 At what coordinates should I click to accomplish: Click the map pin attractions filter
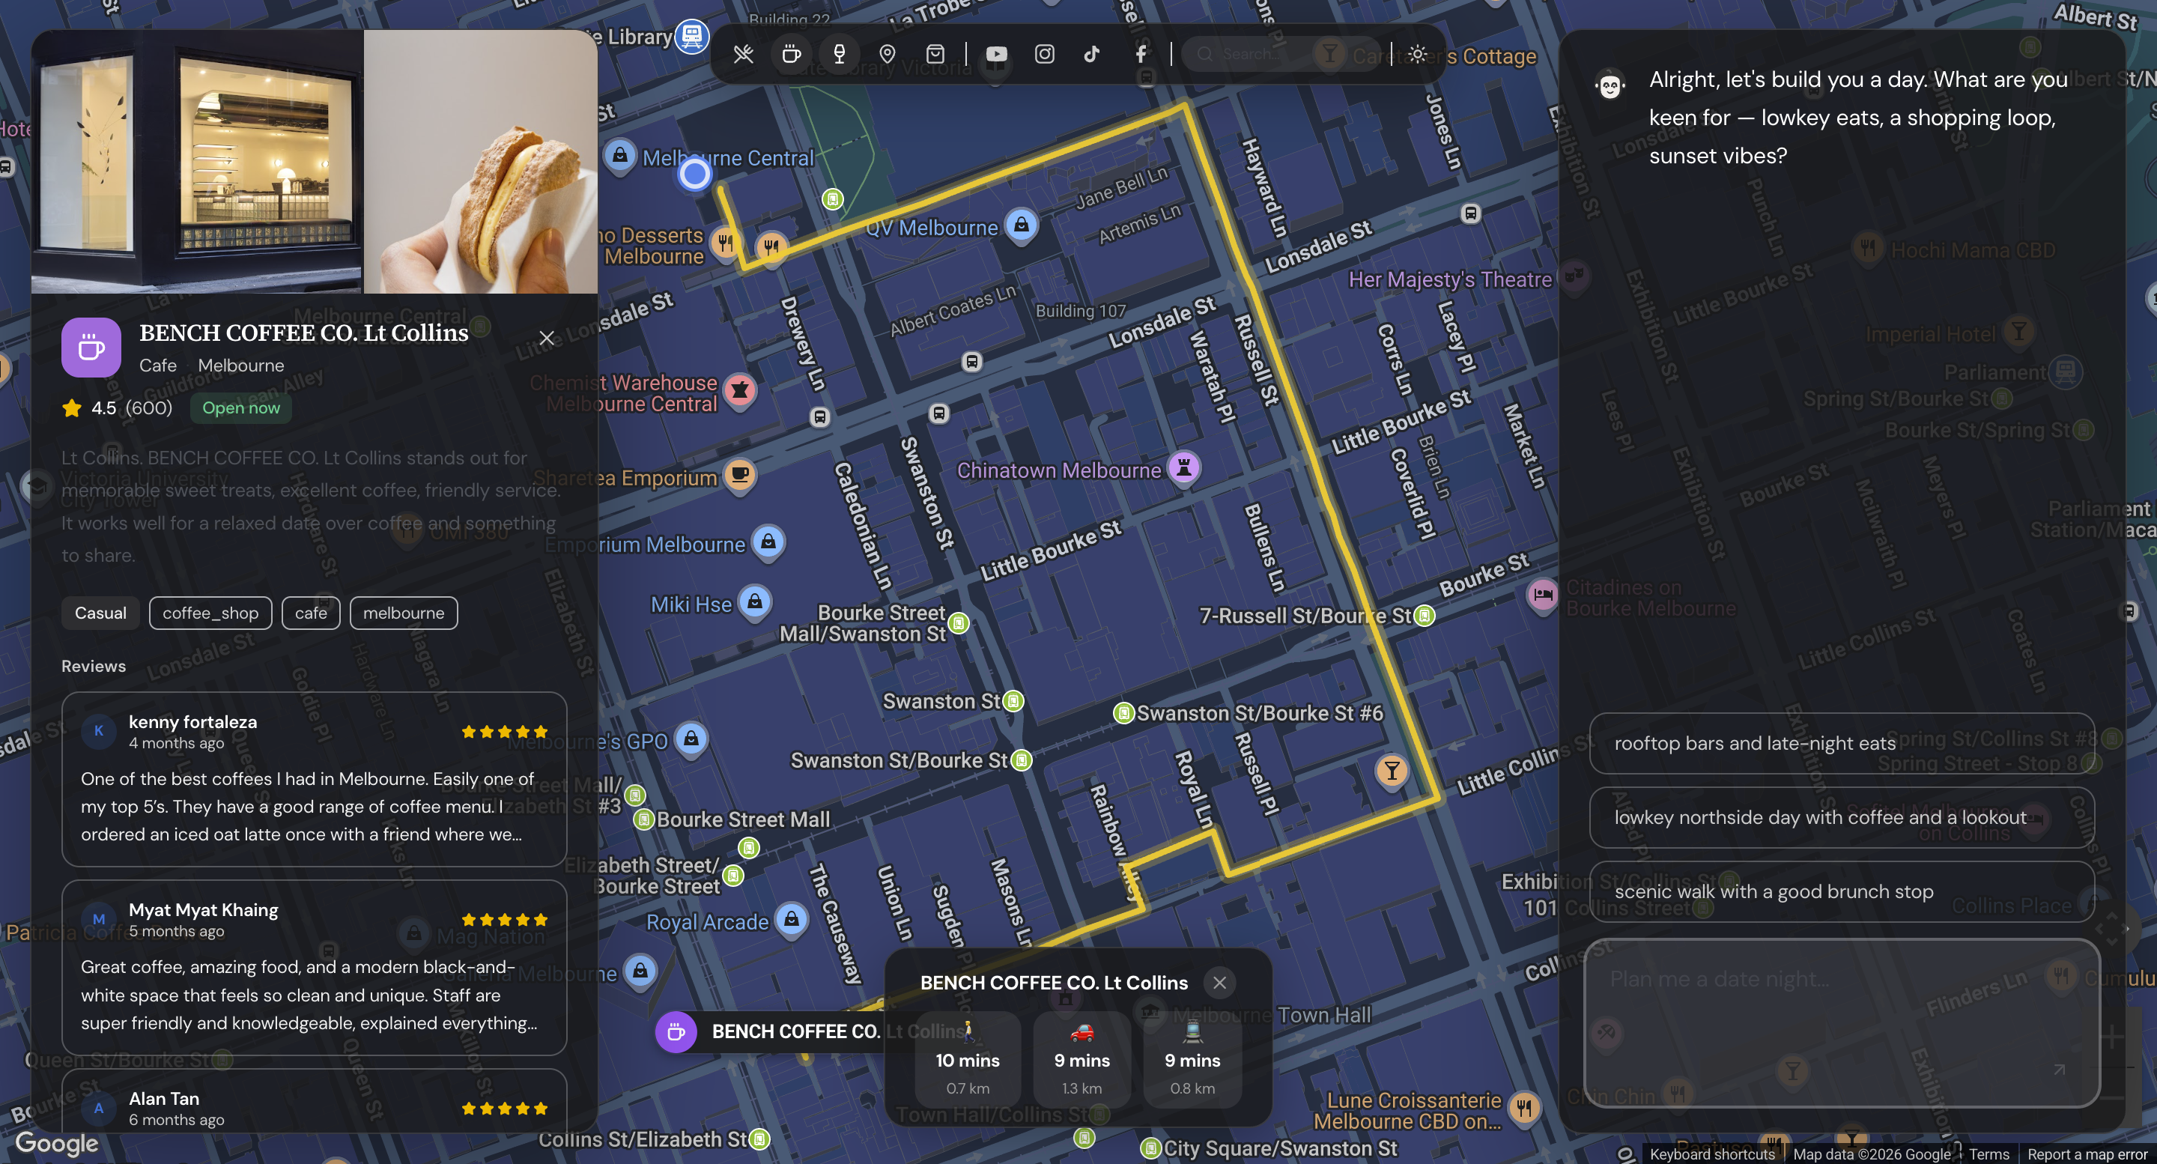pyautogui.click(x=887, y=55)
